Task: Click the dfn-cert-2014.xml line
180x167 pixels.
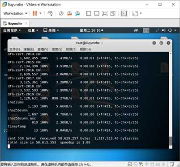Action: (25, 54)
